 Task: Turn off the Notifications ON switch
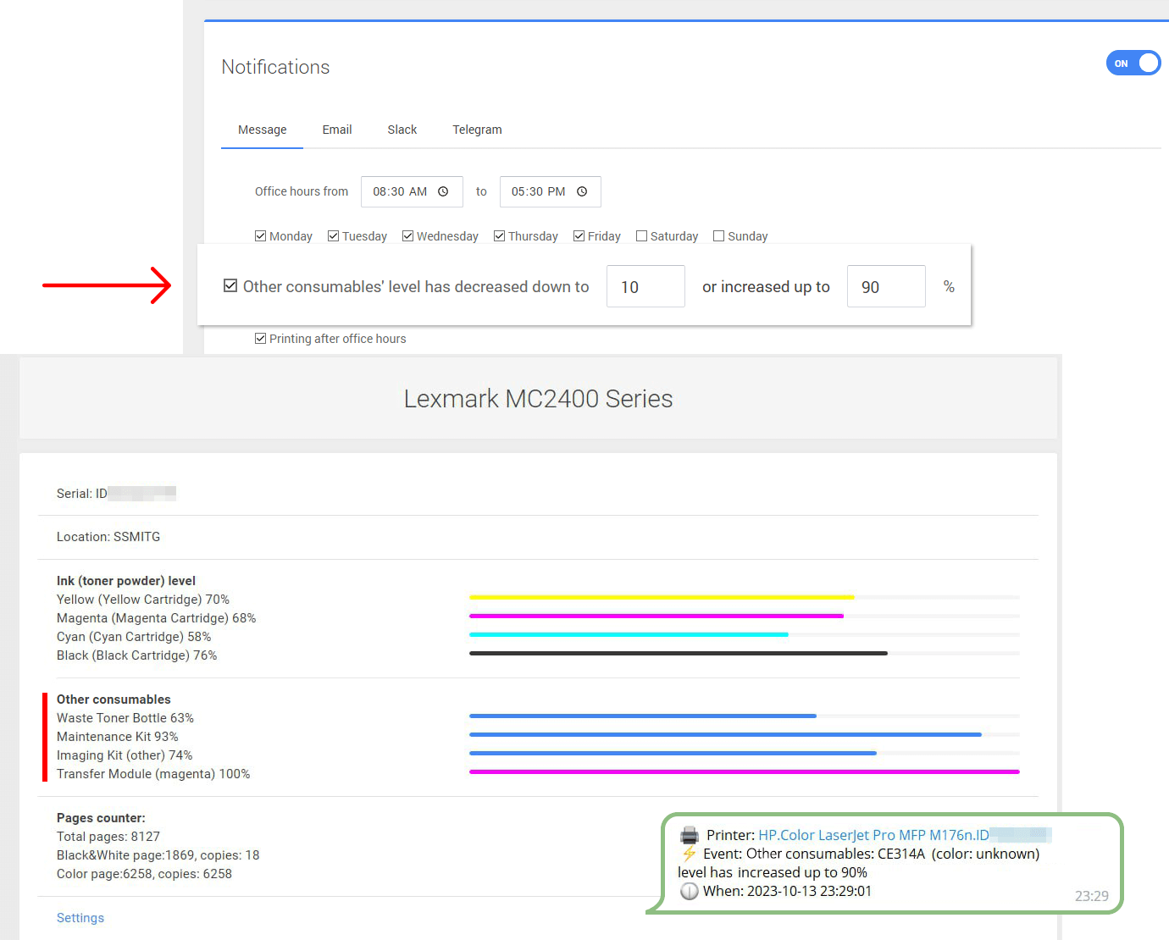point(1133,63)
